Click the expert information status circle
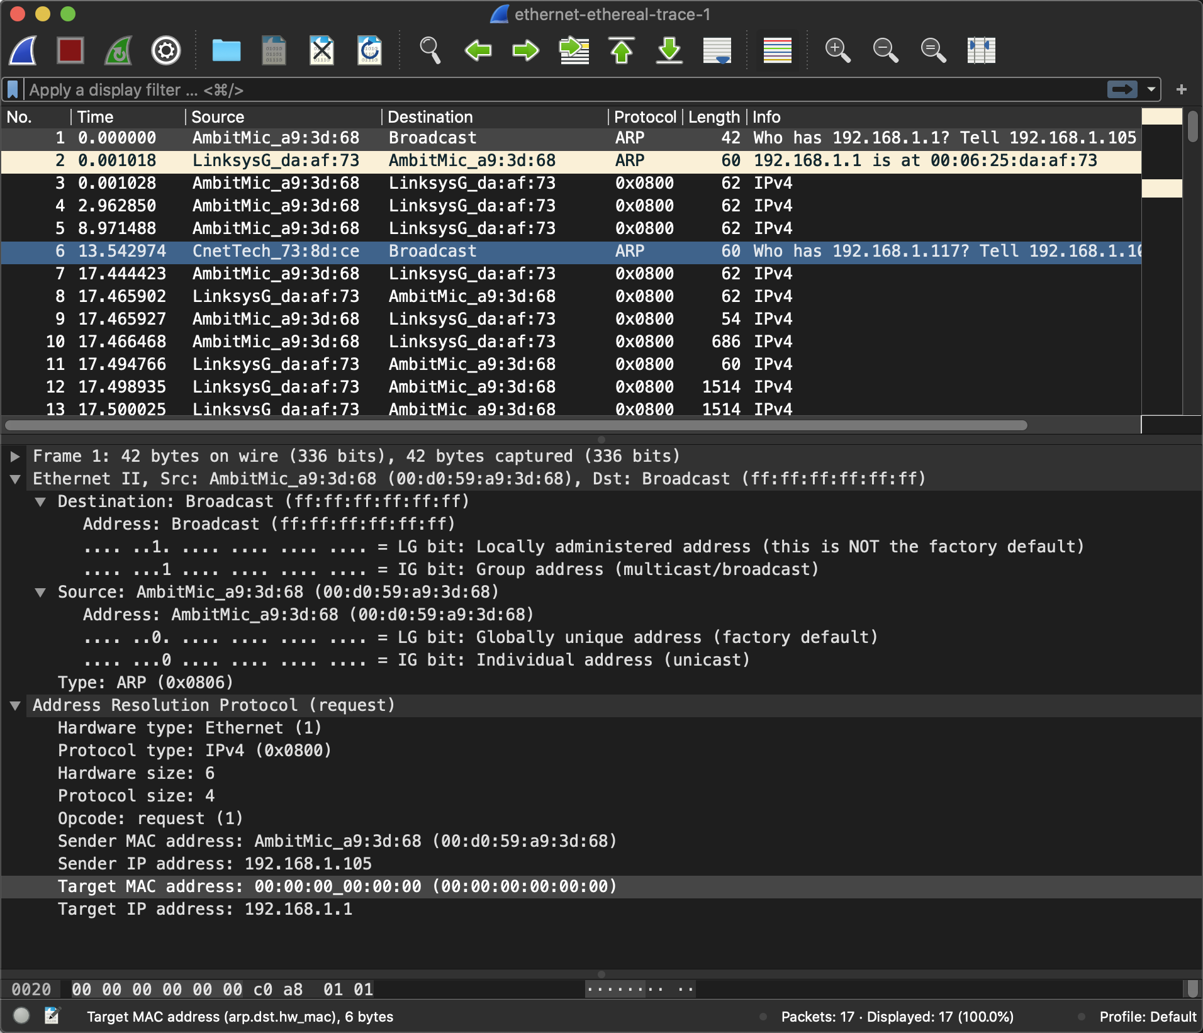The image size is (1203, 1033). (x=21, y=1015)
